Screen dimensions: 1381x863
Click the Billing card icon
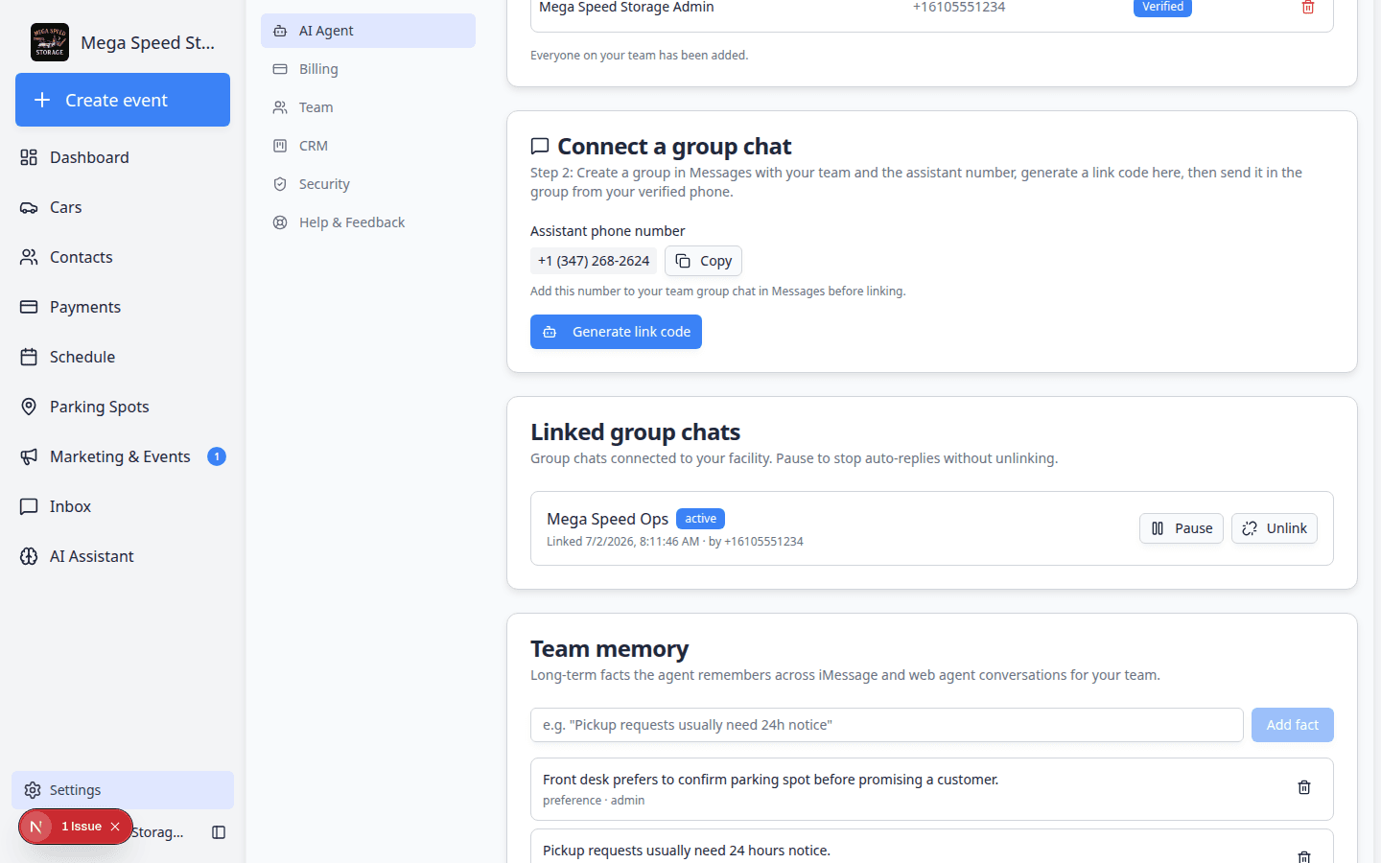coord(280,69)
